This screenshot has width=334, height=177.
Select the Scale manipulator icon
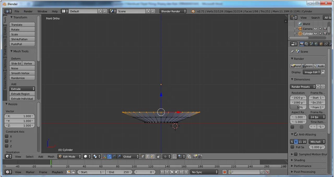(119, 156)
